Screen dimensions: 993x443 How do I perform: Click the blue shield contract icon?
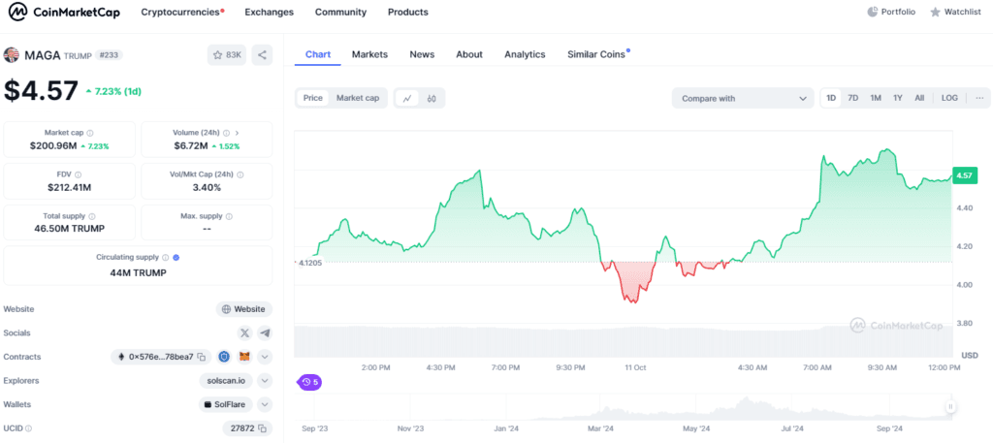(224, 357)
